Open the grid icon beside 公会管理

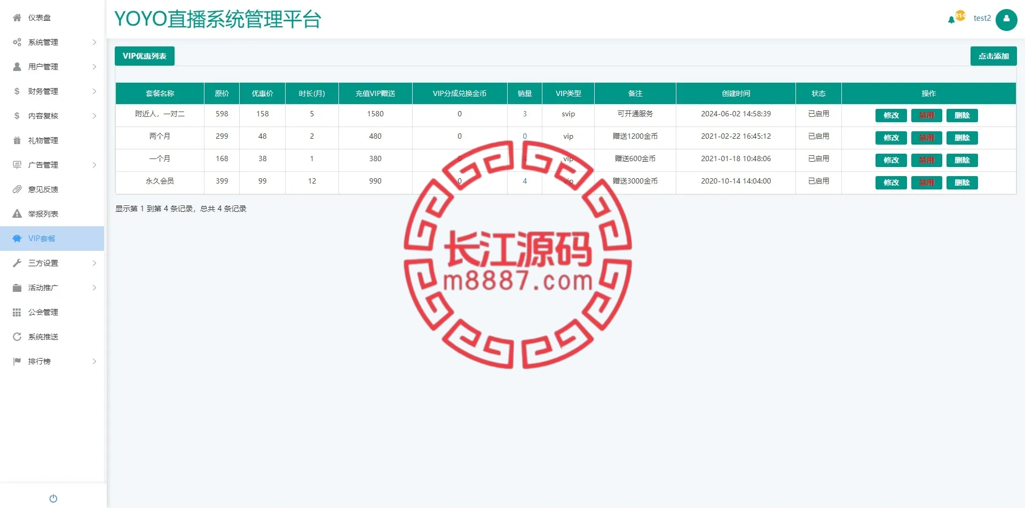click(17, 312)
